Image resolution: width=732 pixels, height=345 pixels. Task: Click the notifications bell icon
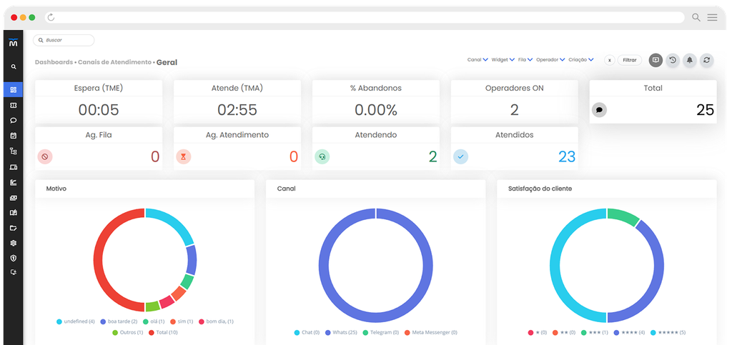(690, 60)
